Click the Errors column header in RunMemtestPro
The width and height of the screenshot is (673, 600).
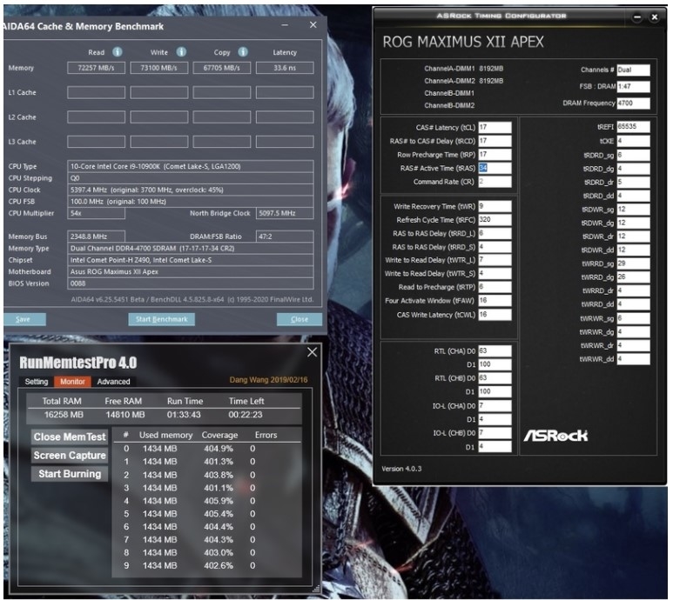(266, 435)
